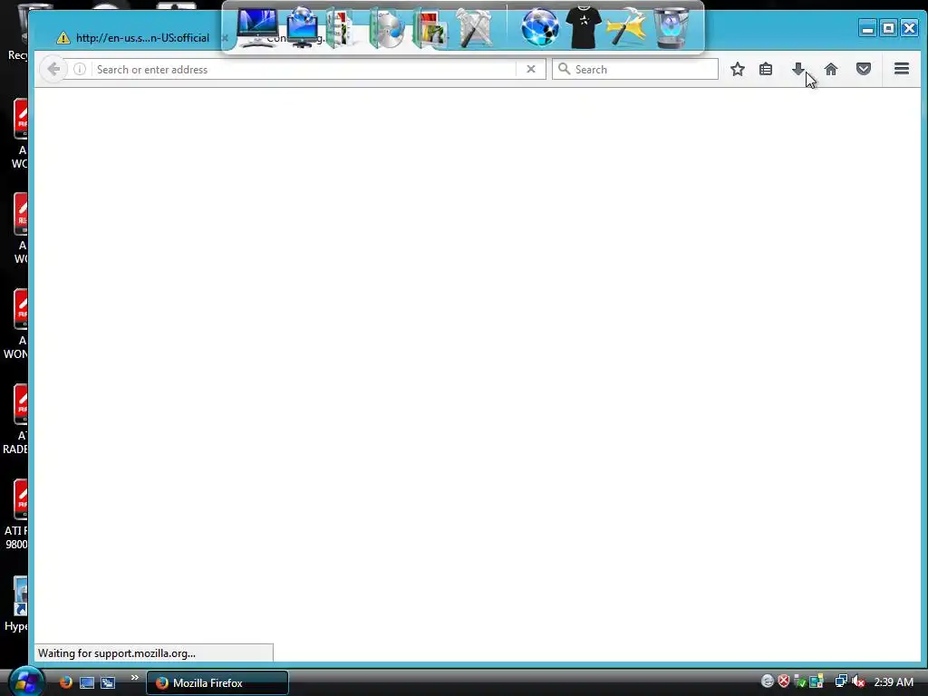Open the Firefox hamburger menu
928x696 pixels.
coord(902,69)
